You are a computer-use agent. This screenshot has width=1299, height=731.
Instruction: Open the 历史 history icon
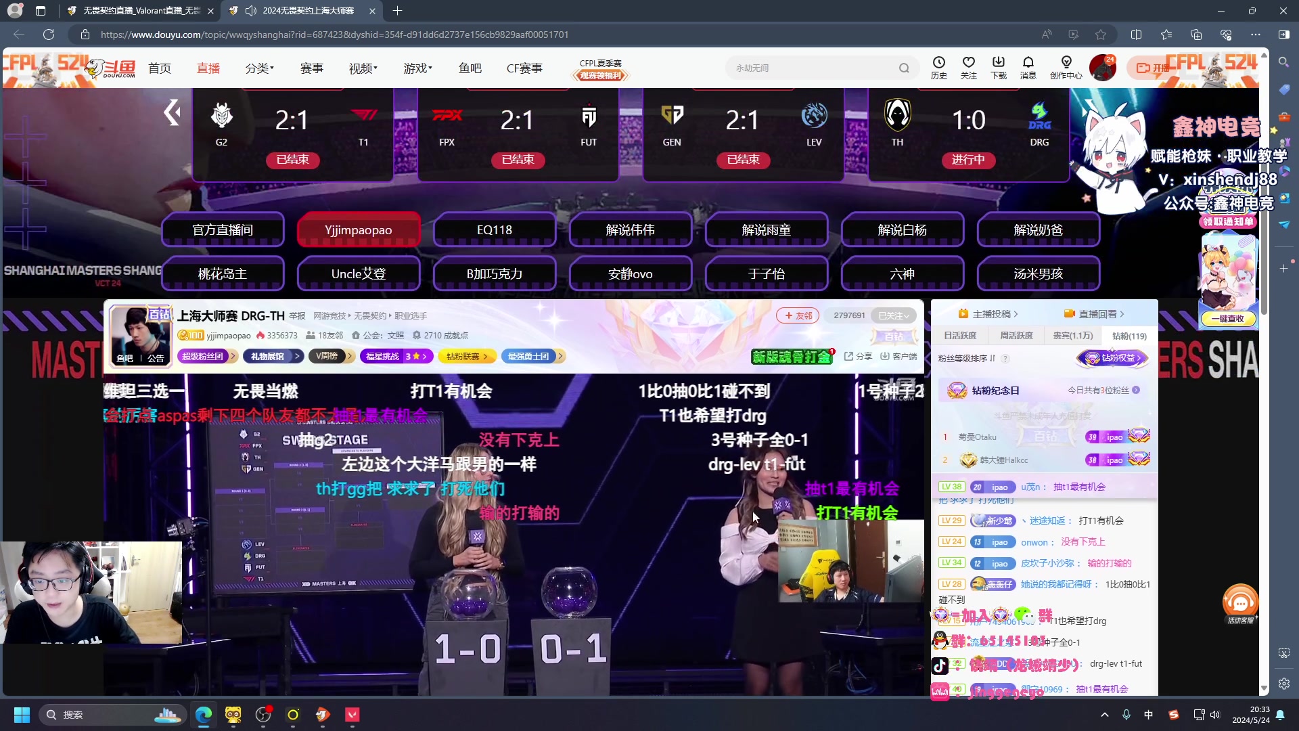(x=938, y=68)
